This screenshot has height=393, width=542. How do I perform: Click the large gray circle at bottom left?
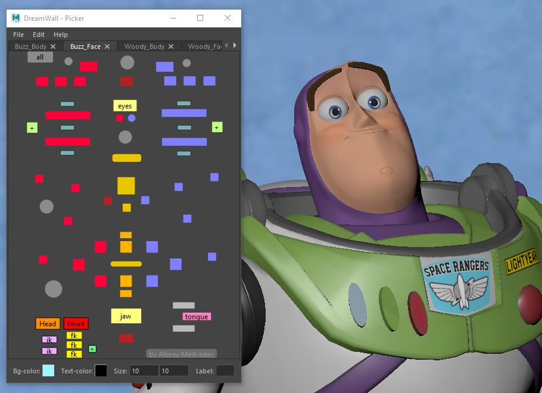54,289
